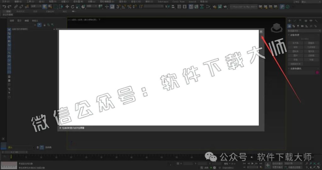
Task: Open the Arnold menu
Action: [x=192, y=2]
